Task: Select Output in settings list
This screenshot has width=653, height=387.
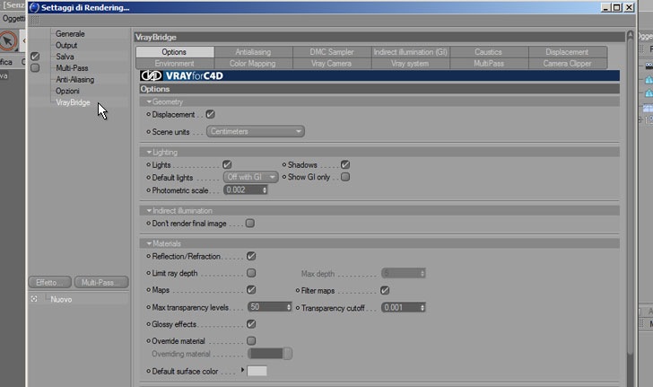Action: point(66,45)
